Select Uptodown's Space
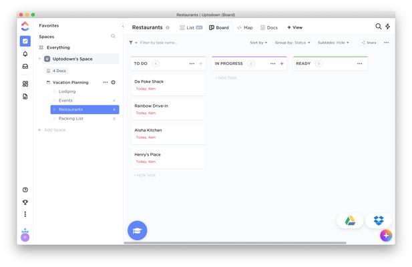Image resolution: width=412 pixels, height=267 pixels. 81,59
